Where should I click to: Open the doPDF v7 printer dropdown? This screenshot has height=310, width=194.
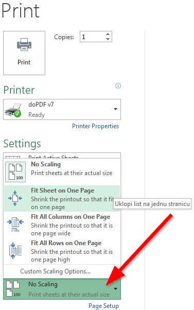pos(62,110)
